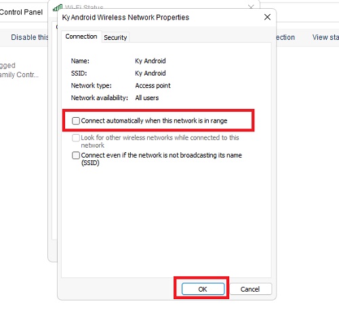Click the Ky Android network name value
The width and height of the screenshot is (339, 312).
point(151,61)
